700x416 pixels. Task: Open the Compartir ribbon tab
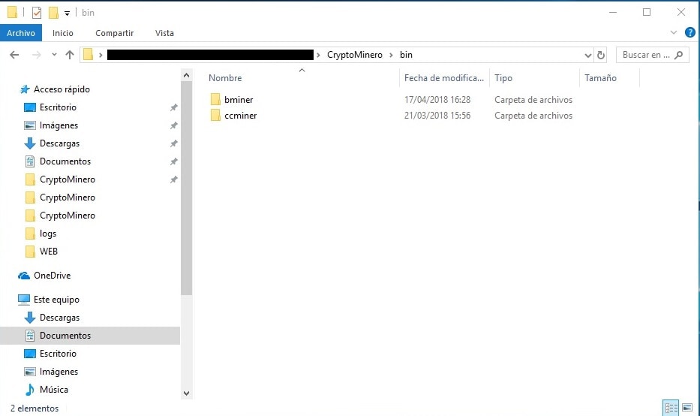point(114,33)
